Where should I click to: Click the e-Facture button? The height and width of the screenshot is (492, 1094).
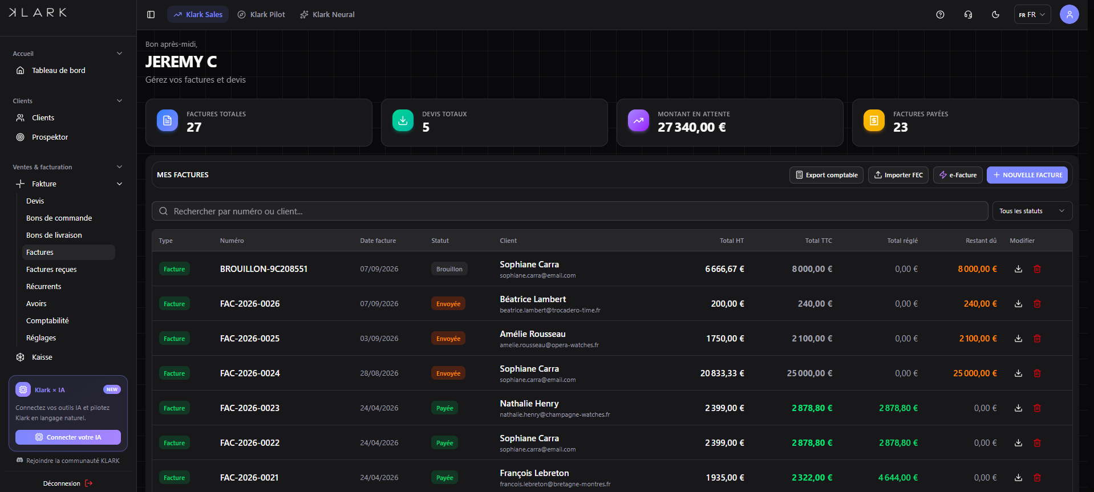[958, 175]
